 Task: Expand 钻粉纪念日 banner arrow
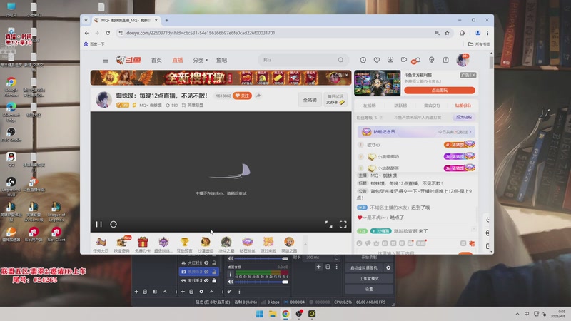(x=470, y=132)
